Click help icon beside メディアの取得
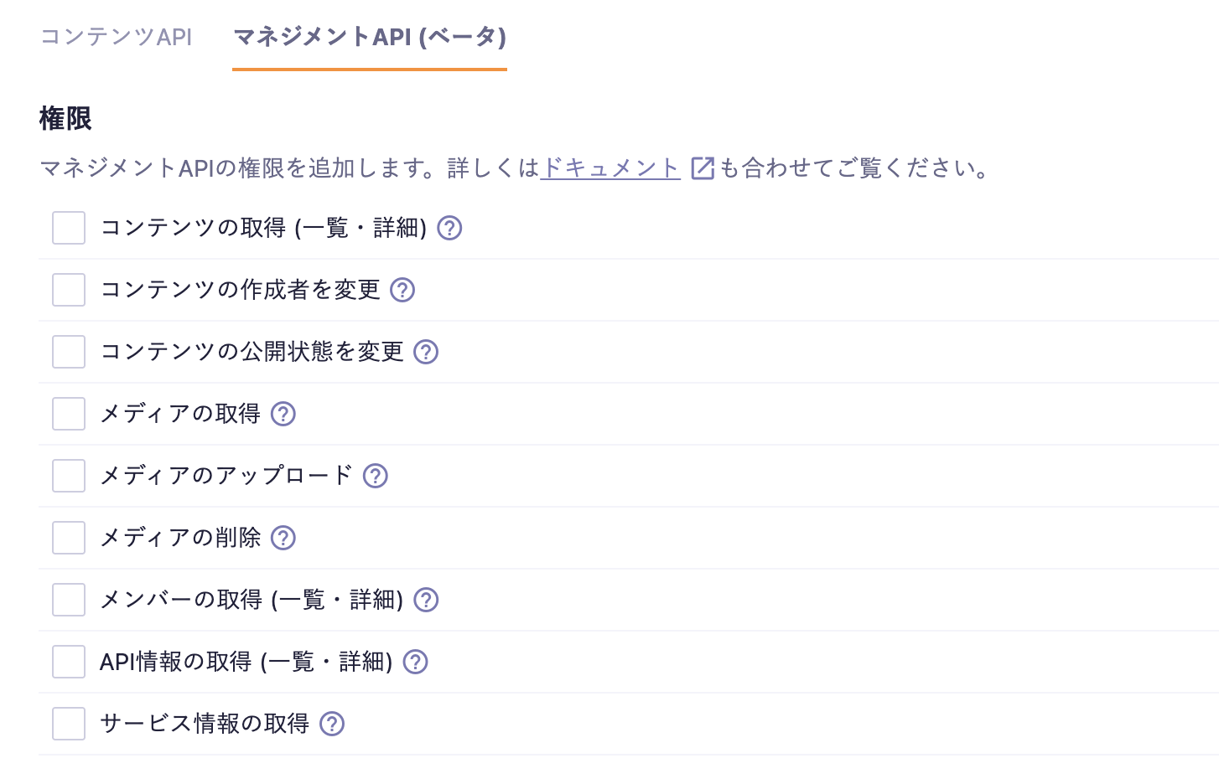 (283, 414)
